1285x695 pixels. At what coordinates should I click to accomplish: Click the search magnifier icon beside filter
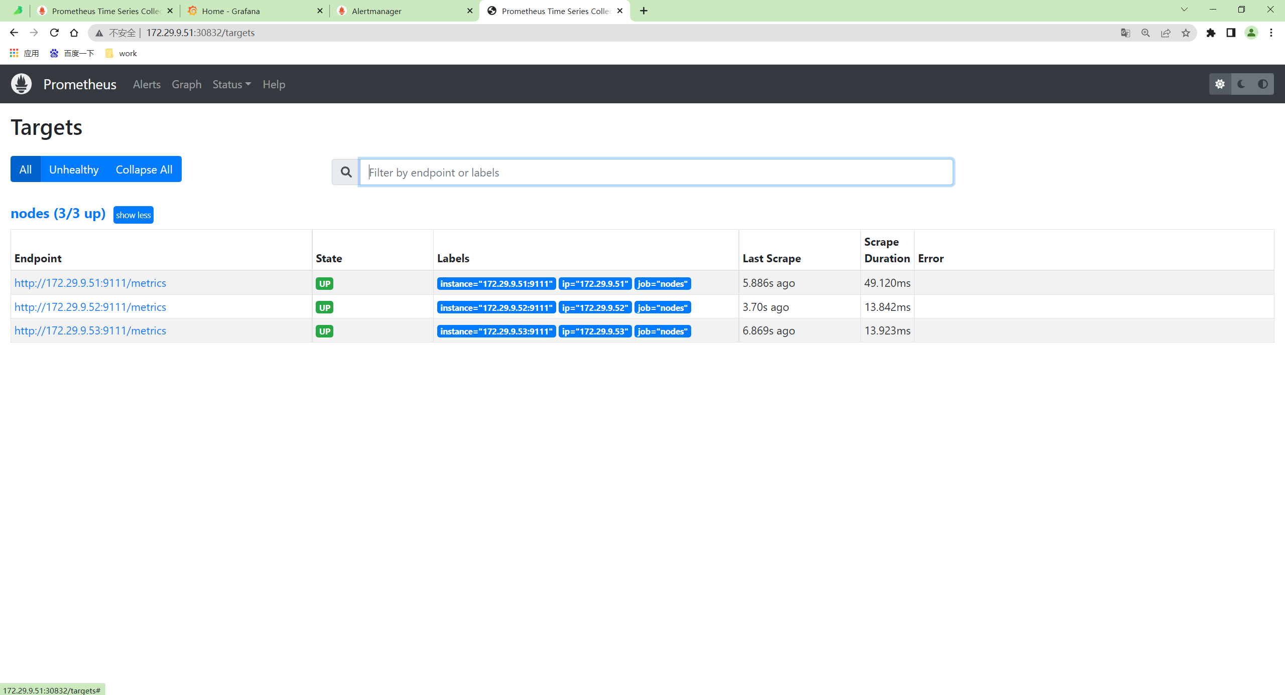click(346, 172)
